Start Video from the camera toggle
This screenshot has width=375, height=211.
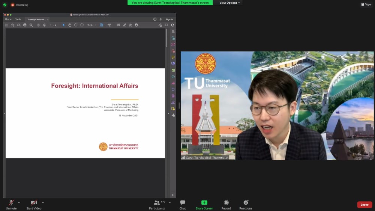pyautogui.click(x=34, y=205)
